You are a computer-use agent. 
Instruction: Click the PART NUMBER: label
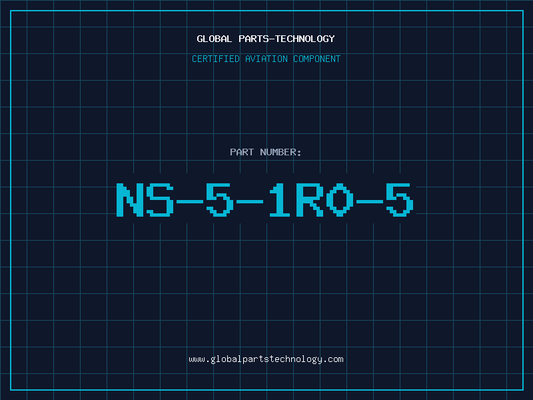coord(266,152)
